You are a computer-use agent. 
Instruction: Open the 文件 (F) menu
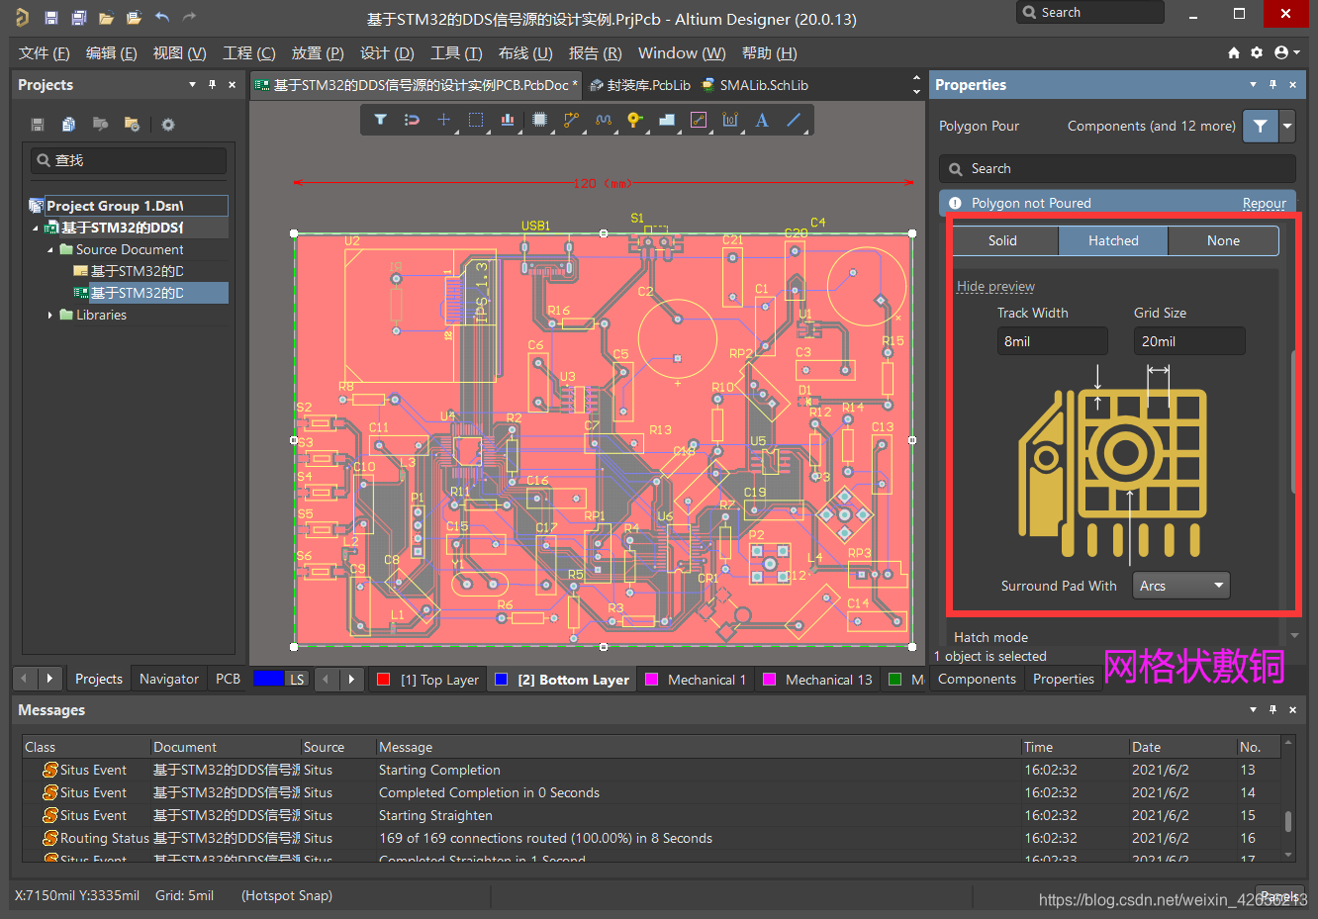tap(44, 53)
